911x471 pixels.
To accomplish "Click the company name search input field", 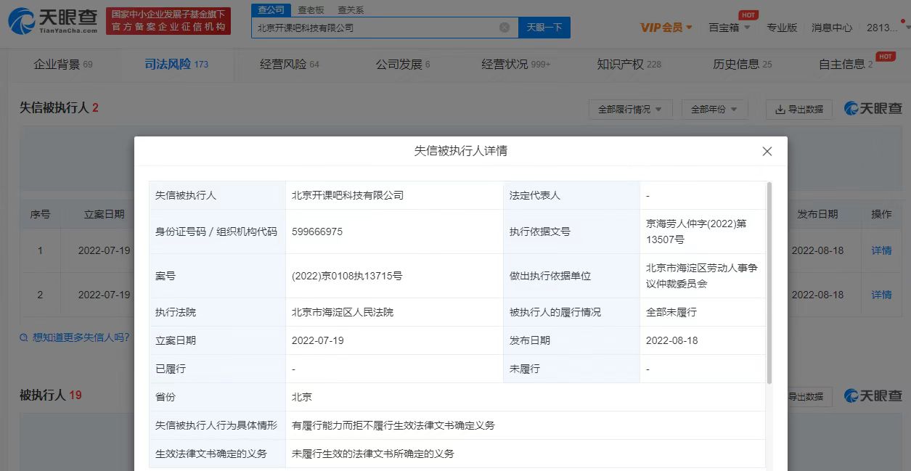I will click(374, 28).
